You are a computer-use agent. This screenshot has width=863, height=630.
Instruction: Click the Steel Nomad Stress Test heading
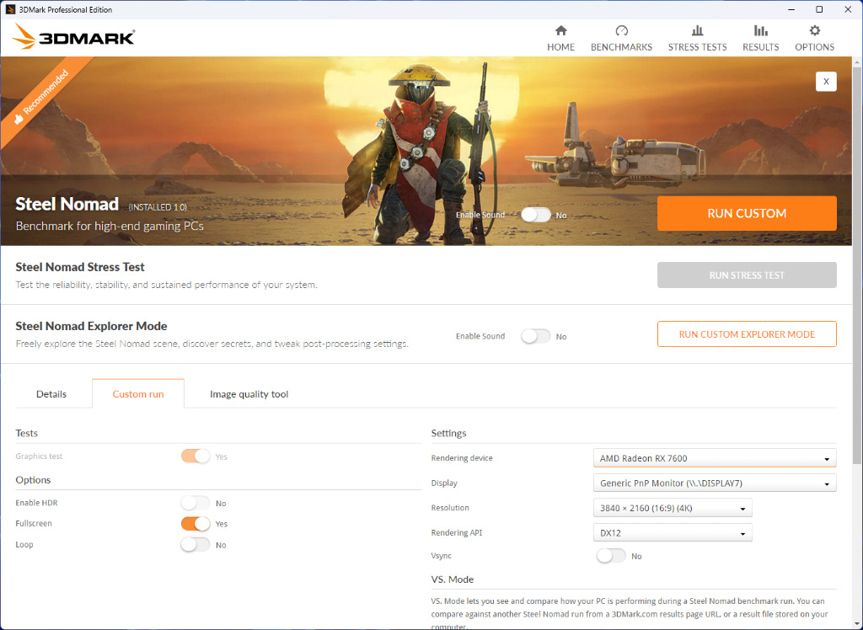(x=80, y=267)
